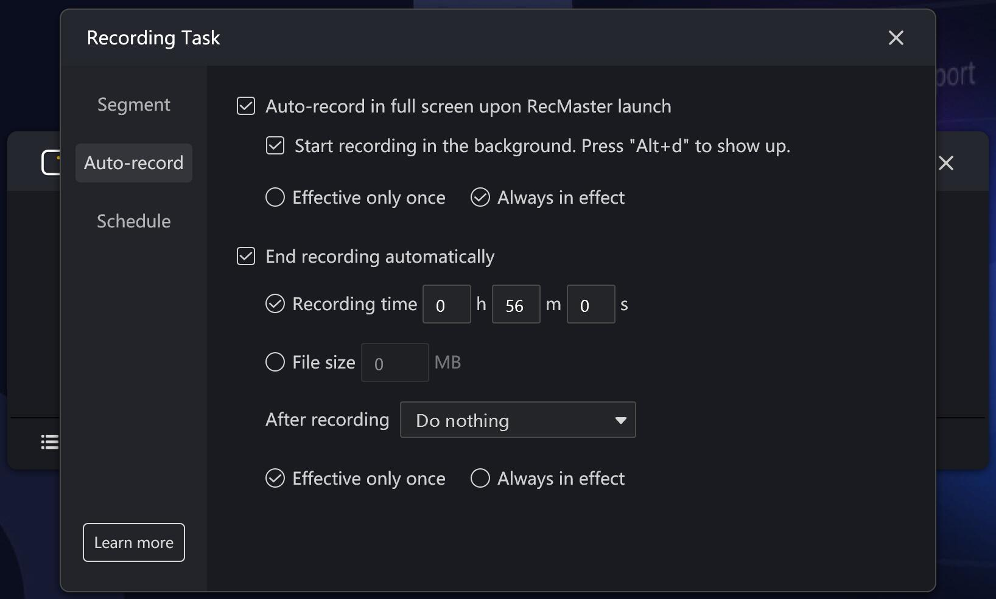The width and height of the screenshot is (996, 599).
Task: Open the list icon in background window
Action: tap(50, 442)
